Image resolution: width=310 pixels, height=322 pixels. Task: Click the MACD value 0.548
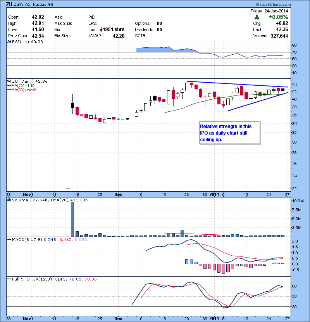(x=50, y=239)
